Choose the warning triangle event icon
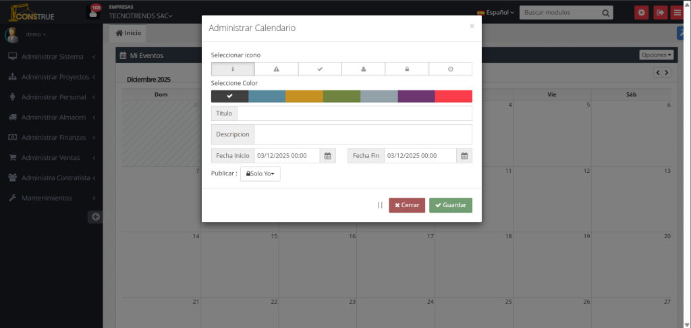This screenshot has height=328, width=691. point(276,69)
